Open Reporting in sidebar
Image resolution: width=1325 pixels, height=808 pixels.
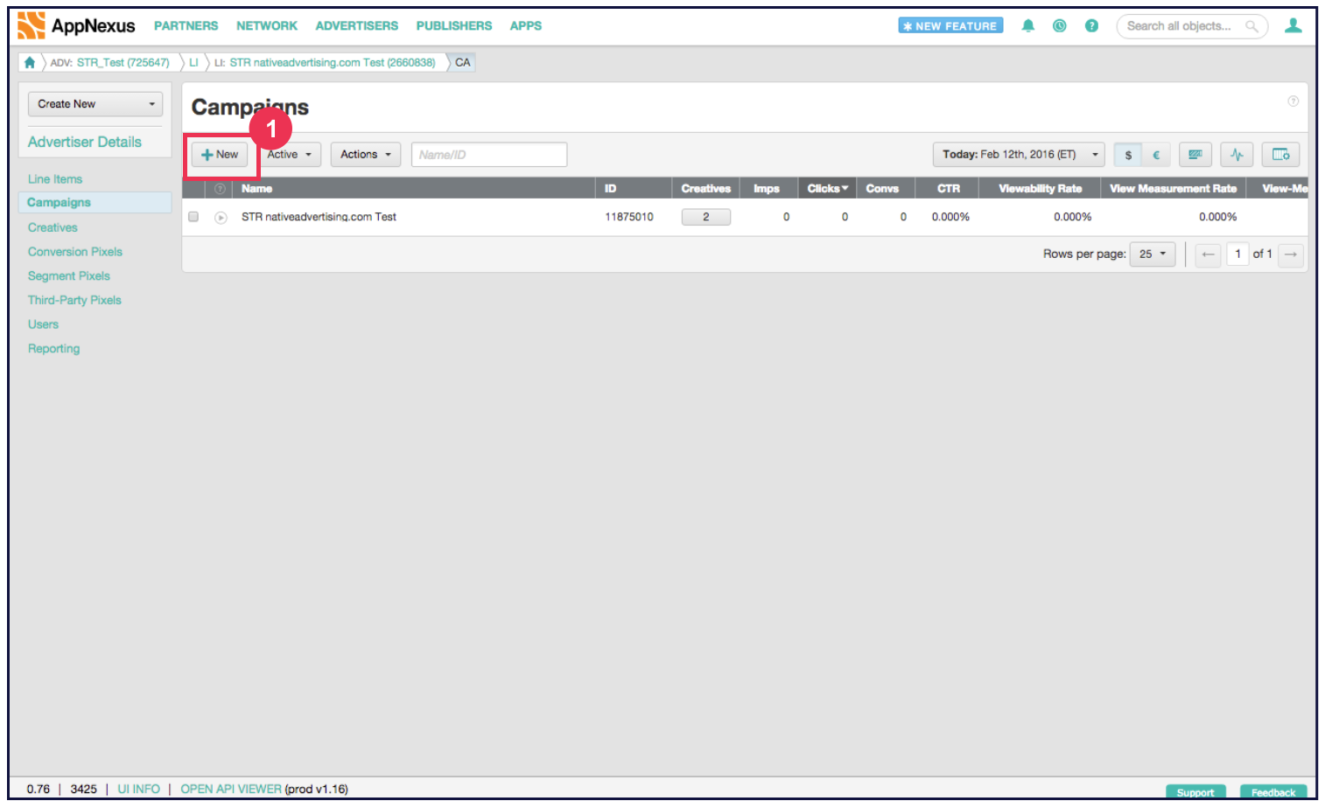click(x=53, y=349)
